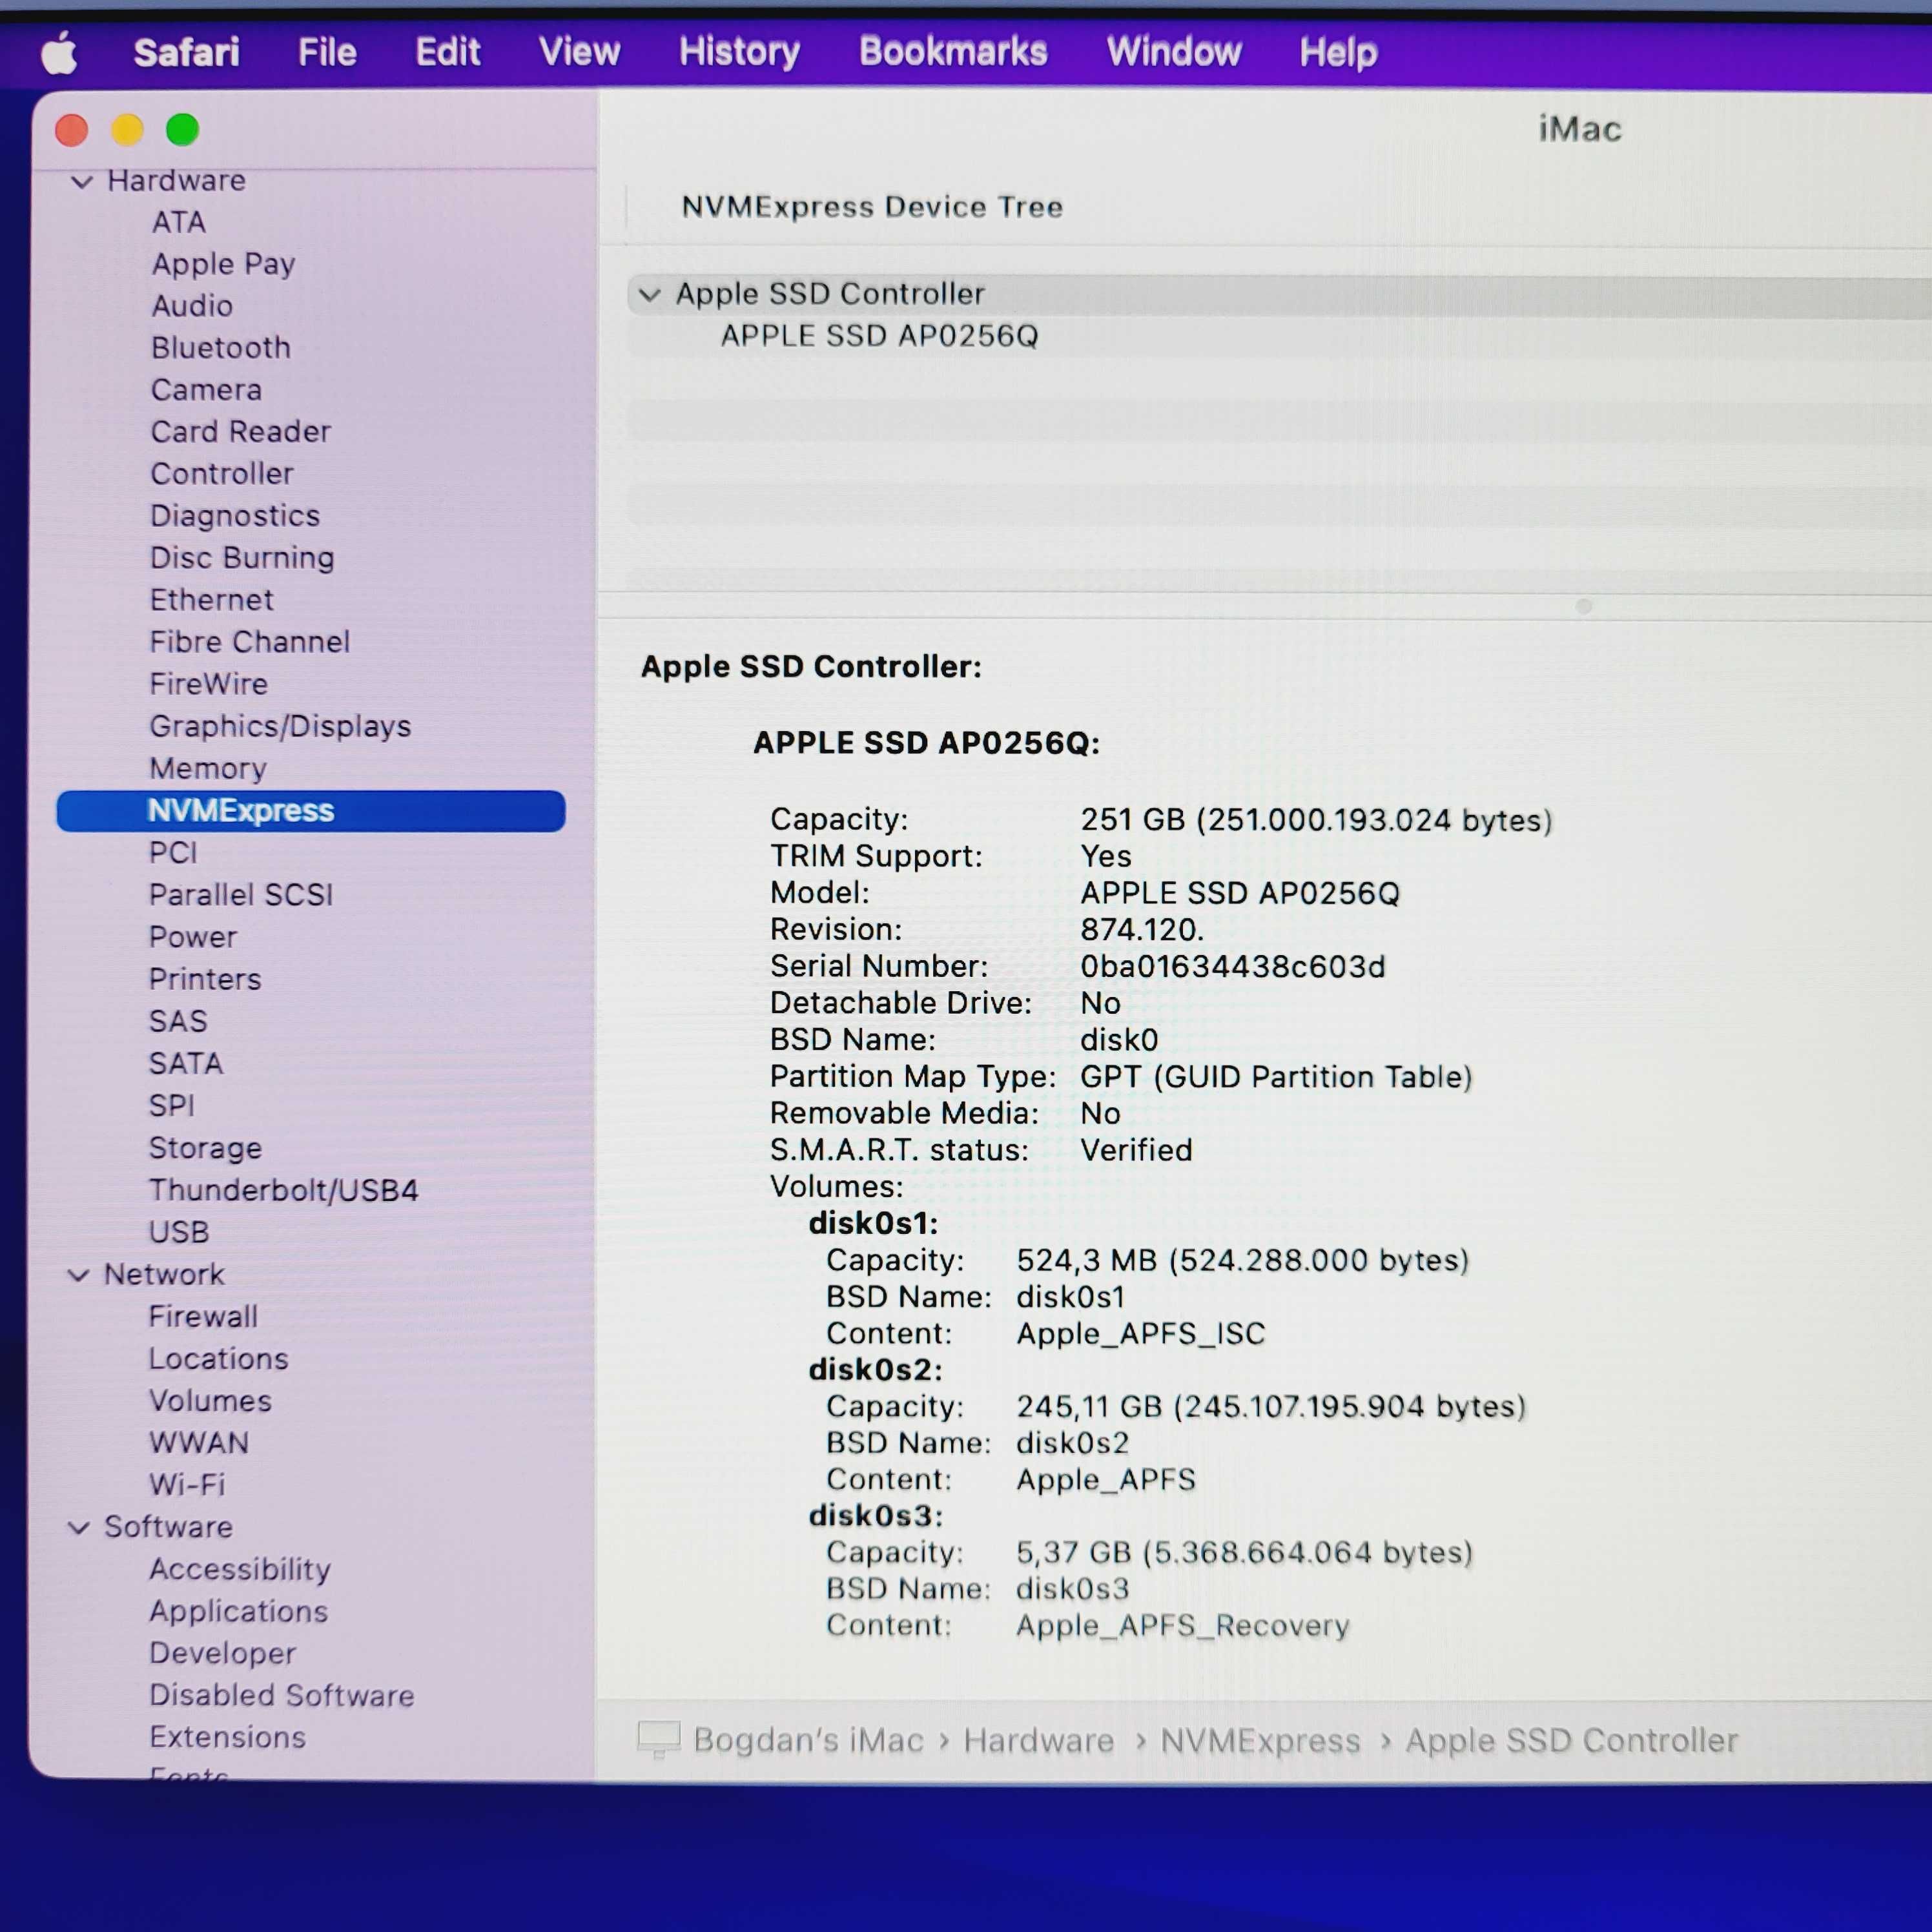
Task: Select Accessibility under Software
Action: (x=240, y=1570)
